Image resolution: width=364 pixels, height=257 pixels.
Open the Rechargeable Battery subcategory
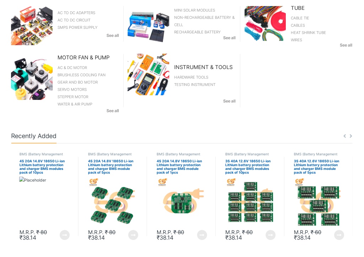click(x=197, y=32)
